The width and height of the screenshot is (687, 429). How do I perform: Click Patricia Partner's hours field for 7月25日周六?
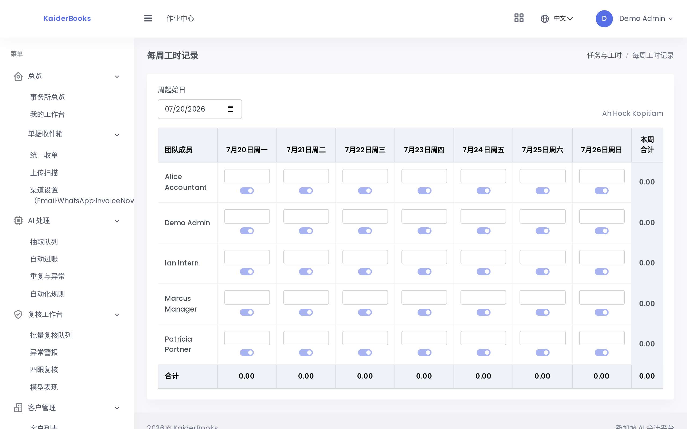click(543, 338)
